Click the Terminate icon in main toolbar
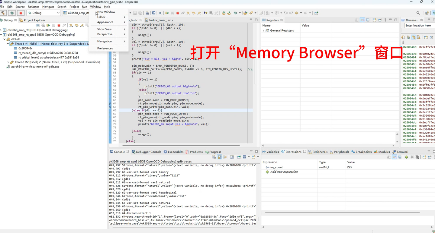The image size is (435, 233). click(x=178, y=13)
